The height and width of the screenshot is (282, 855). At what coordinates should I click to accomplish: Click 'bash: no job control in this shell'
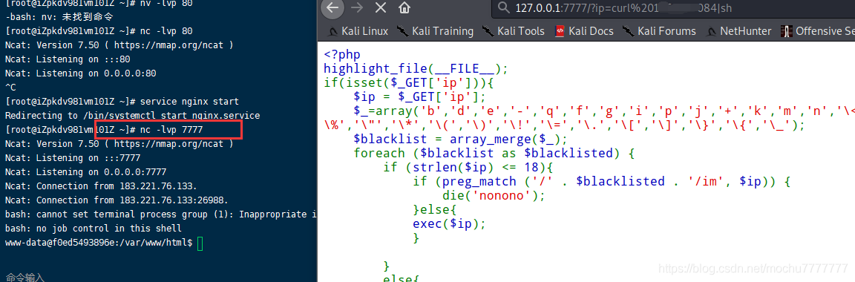click(94, 229)
